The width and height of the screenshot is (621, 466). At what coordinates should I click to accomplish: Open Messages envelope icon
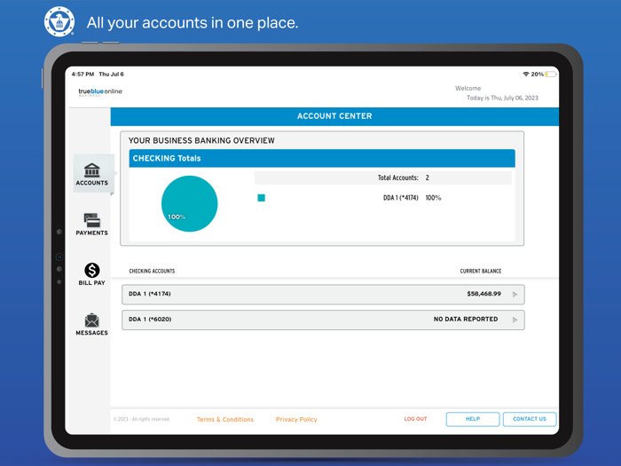[x=92, y=320]
